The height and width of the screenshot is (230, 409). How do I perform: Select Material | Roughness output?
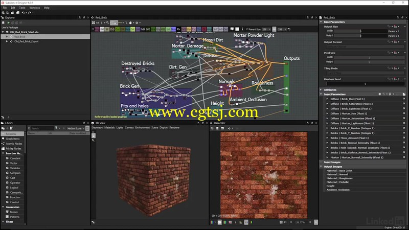[339, 178]
